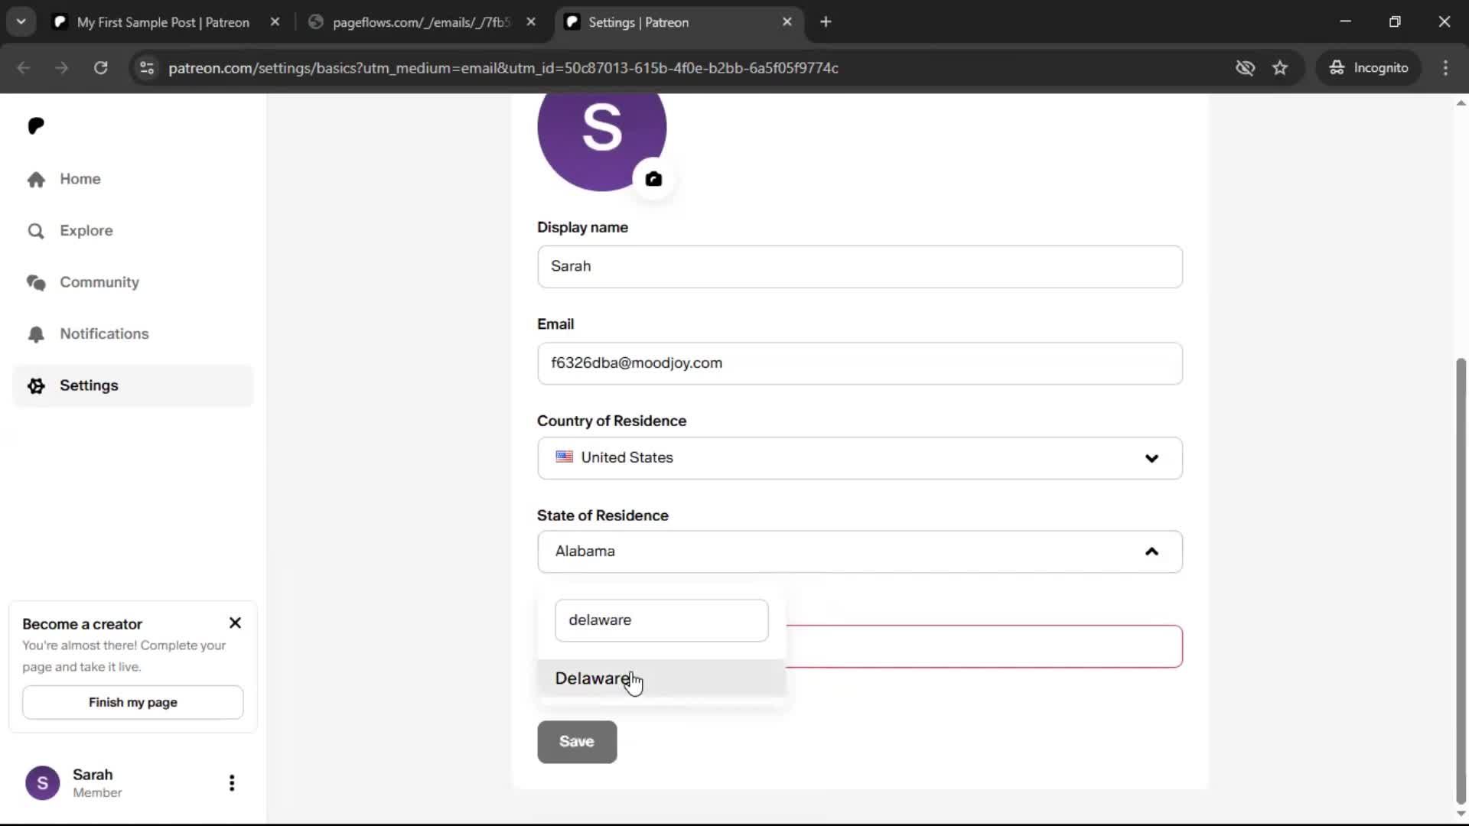The image size is (1469, 826).
Task: Open Home from the sidebar
Action: coord(132,179)
